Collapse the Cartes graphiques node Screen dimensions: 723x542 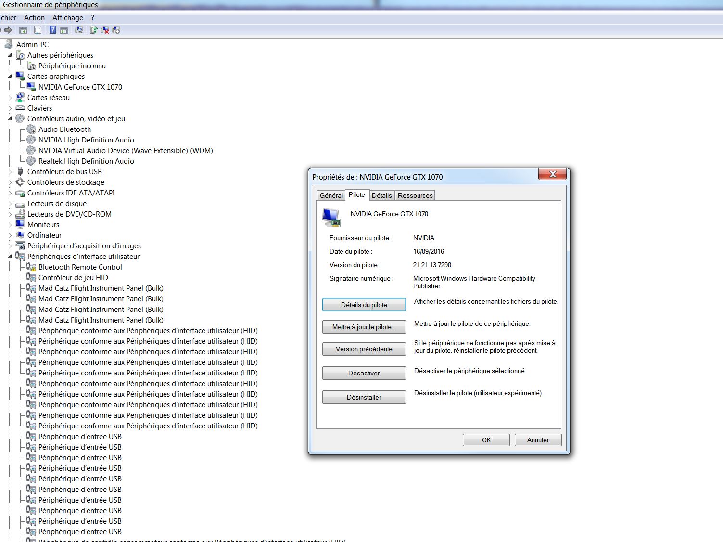[10, 77]
